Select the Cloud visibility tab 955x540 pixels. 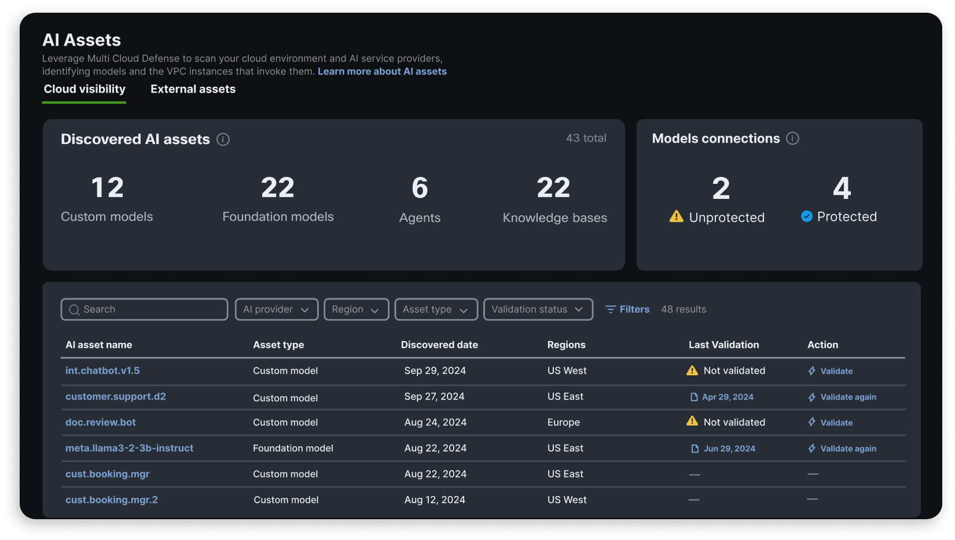tap(84, 89)
